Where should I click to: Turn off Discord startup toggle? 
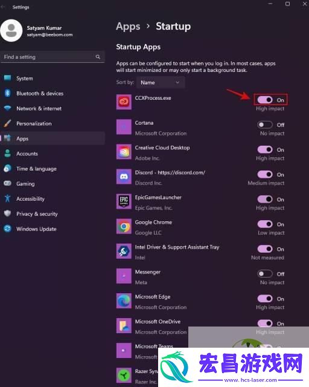265,175
